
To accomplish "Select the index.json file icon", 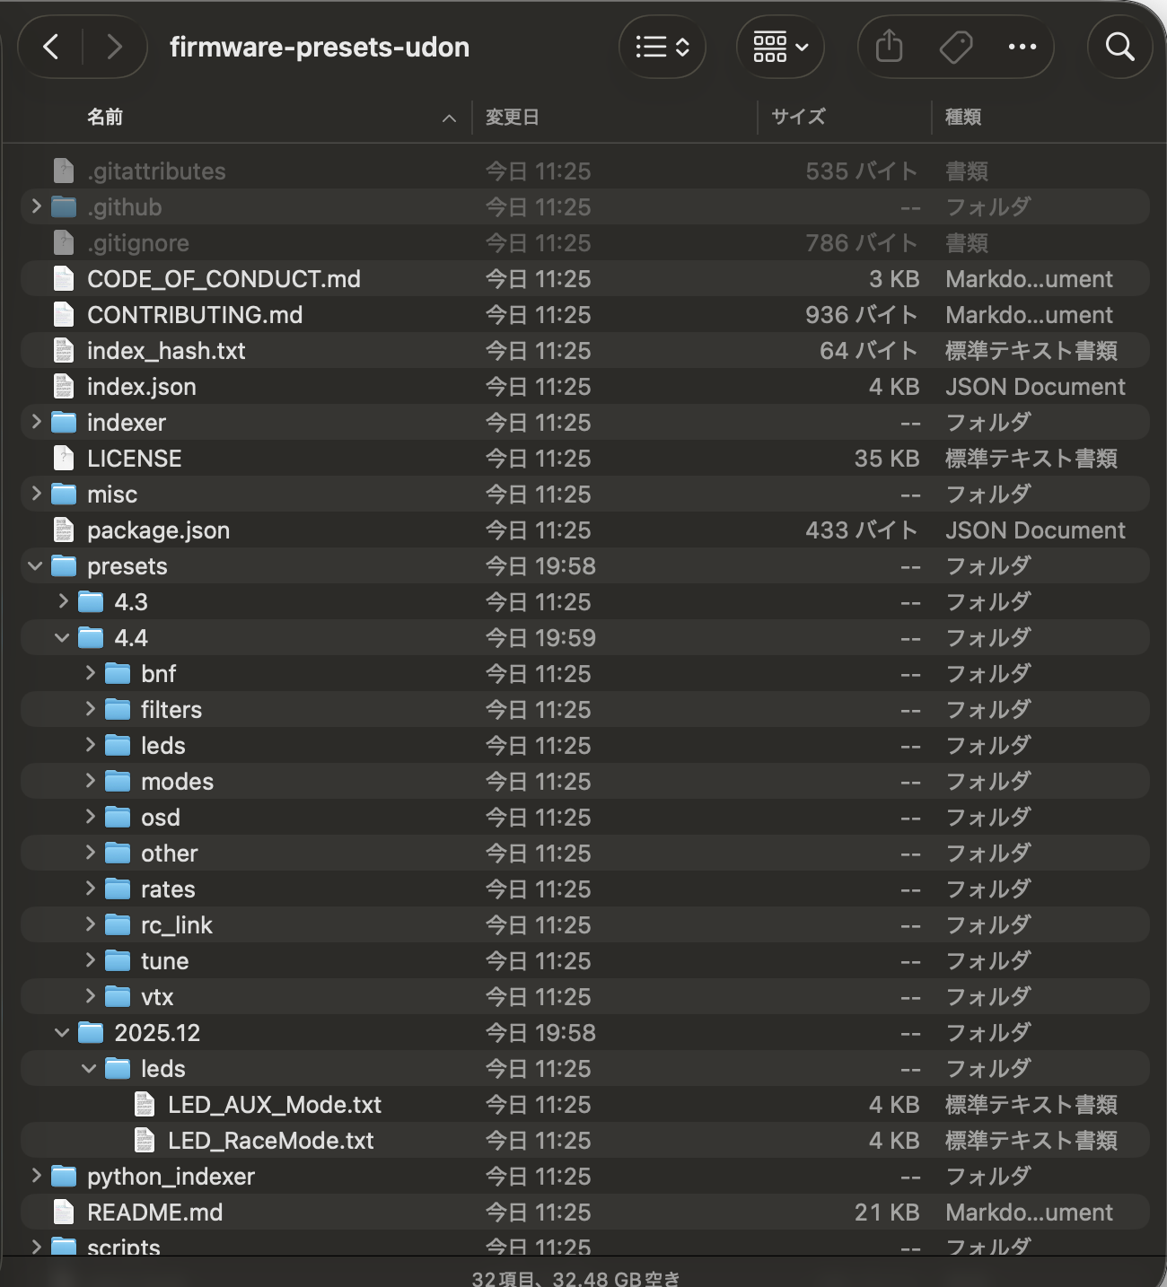I will [64, 387].
